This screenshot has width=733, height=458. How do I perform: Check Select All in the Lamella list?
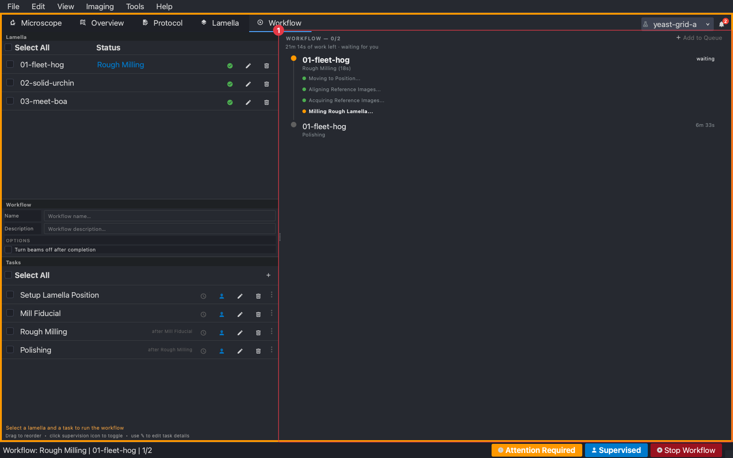tap(8, 47)
